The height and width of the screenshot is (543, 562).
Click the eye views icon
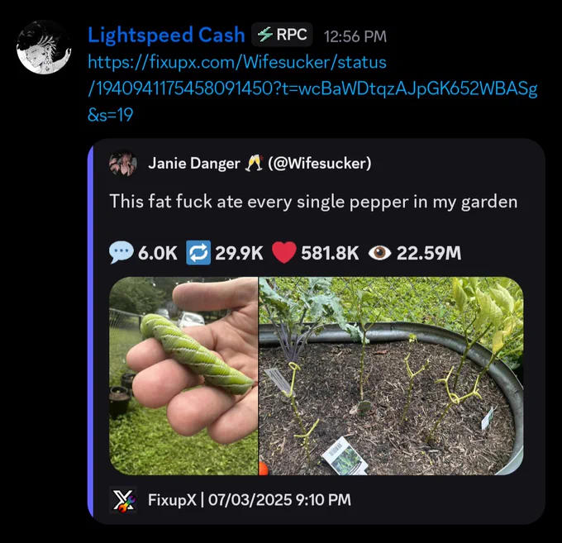click(x=380, y=253)
